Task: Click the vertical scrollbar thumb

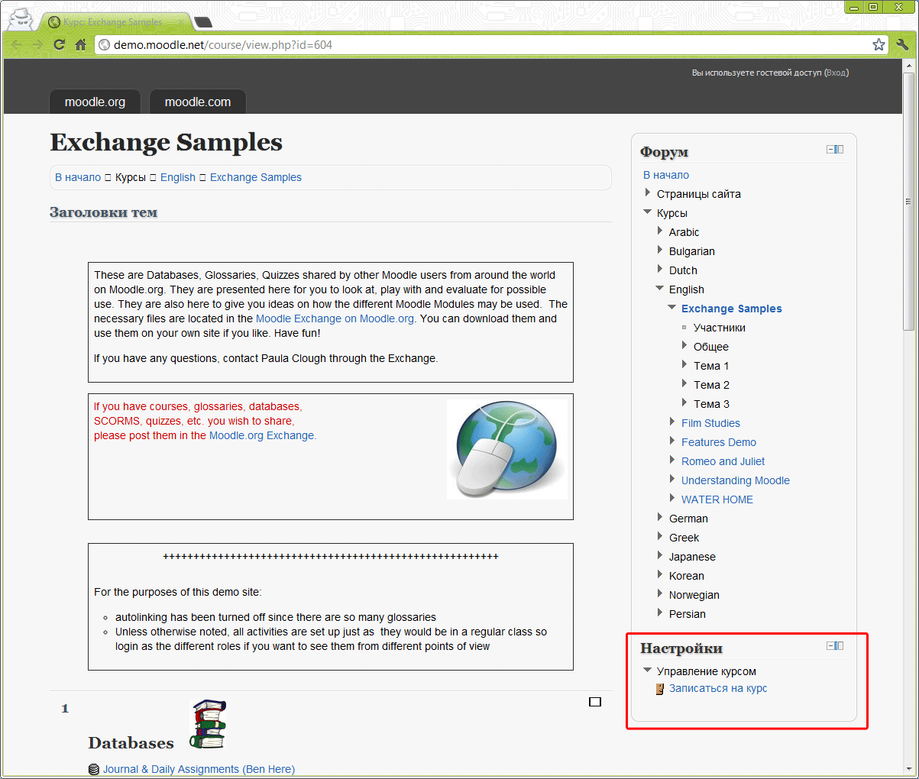Action: click(x=908, y=202)
